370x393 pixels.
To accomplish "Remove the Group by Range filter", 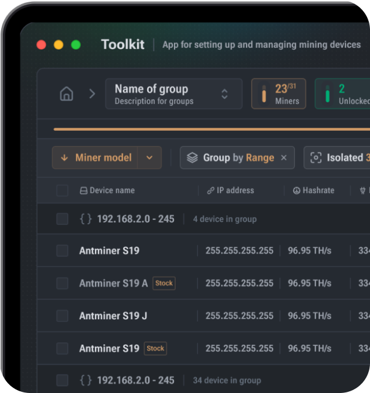I will (284, 158).
